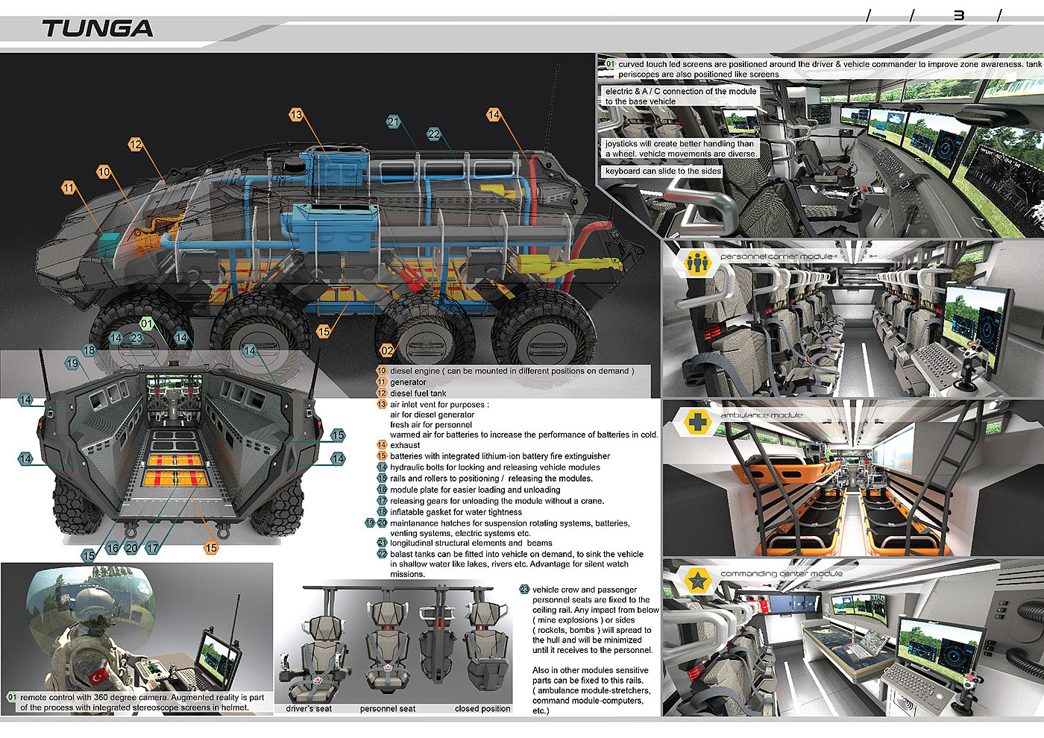Select orange callout 11 near the vehicle nose
Viewport: 1044px width, 738px height.
(69, 188)
